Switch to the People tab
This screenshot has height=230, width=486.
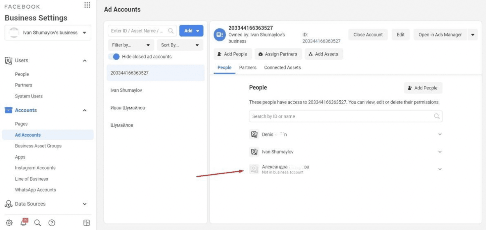pos(224,68)
